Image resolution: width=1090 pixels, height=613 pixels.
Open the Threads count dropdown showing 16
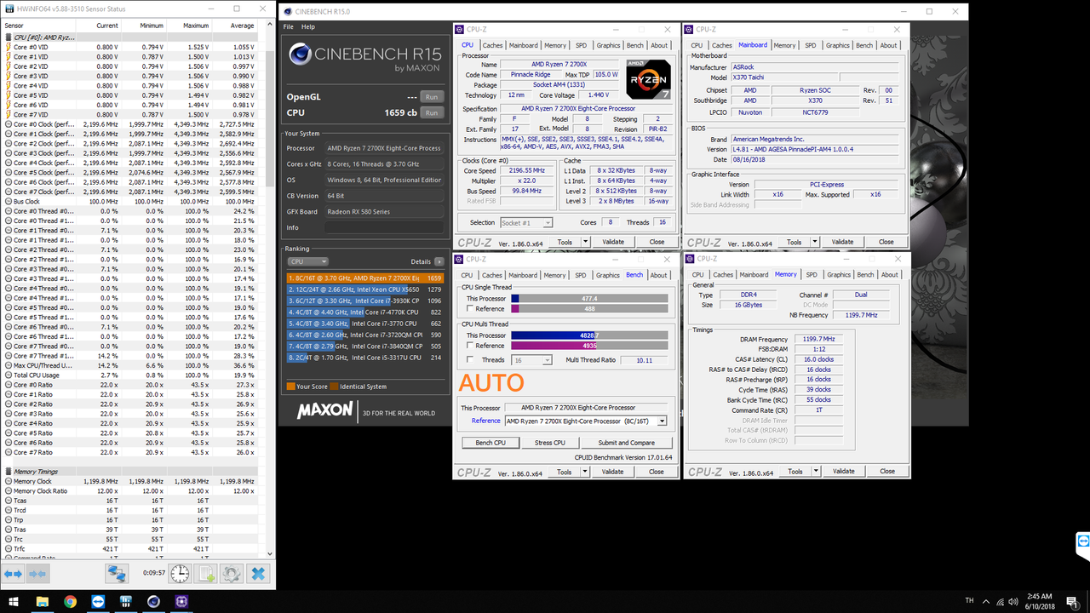(x=532, y=360)
